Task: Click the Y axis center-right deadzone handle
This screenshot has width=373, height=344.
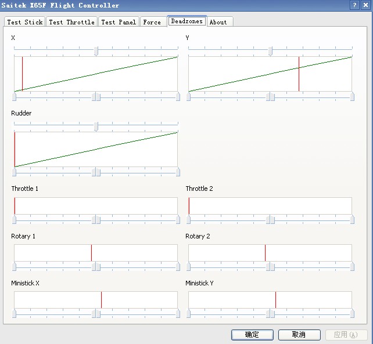Action: coord(272,96)
